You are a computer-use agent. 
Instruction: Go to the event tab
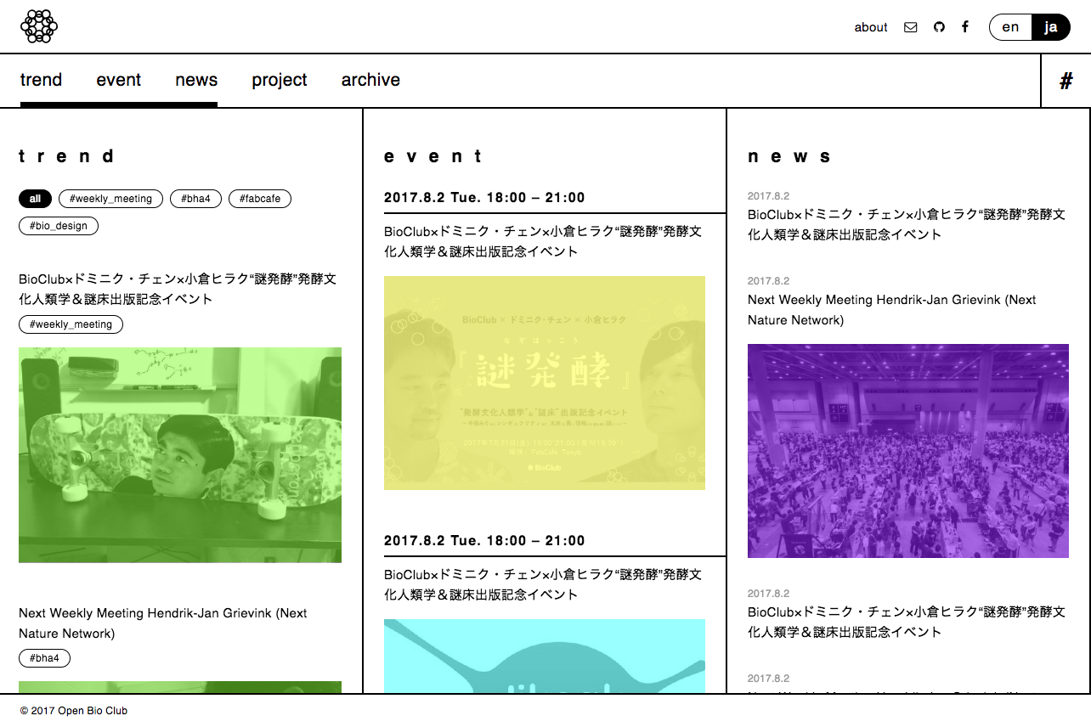tap(118, 80)
